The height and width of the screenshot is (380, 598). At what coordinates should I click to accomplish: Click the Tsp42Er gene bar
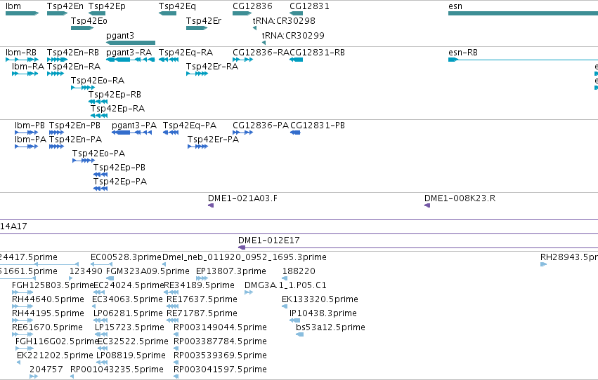[197, 28]
